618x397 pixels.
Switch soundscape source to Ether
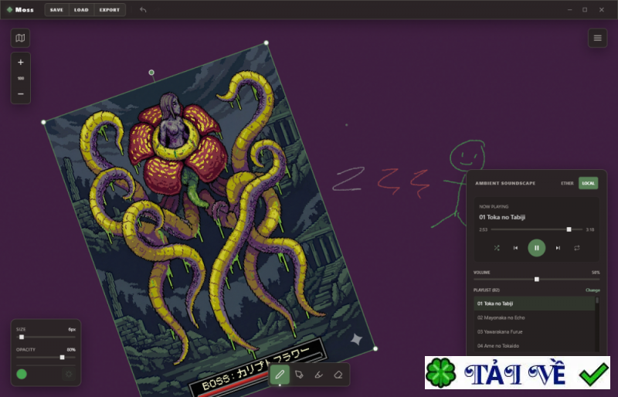tap(567, 183)
